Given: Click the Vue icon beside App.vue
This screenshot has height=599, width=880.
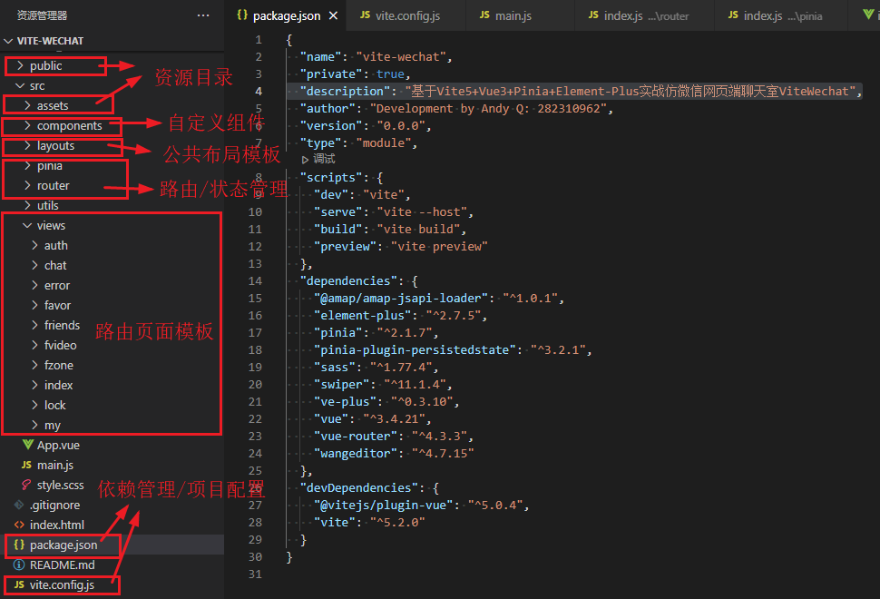Looking at the screenshot, I should point(27,445).
